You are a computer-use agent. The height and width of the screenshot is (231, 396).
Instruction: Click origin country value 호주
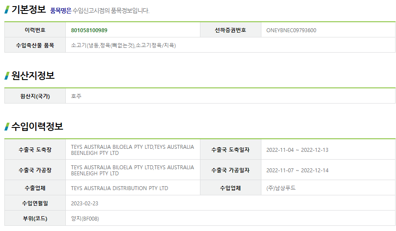(x=76, y=96)
